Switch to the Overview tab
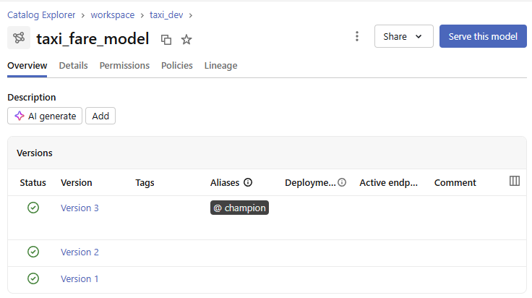532x298 pixels. 27,66
